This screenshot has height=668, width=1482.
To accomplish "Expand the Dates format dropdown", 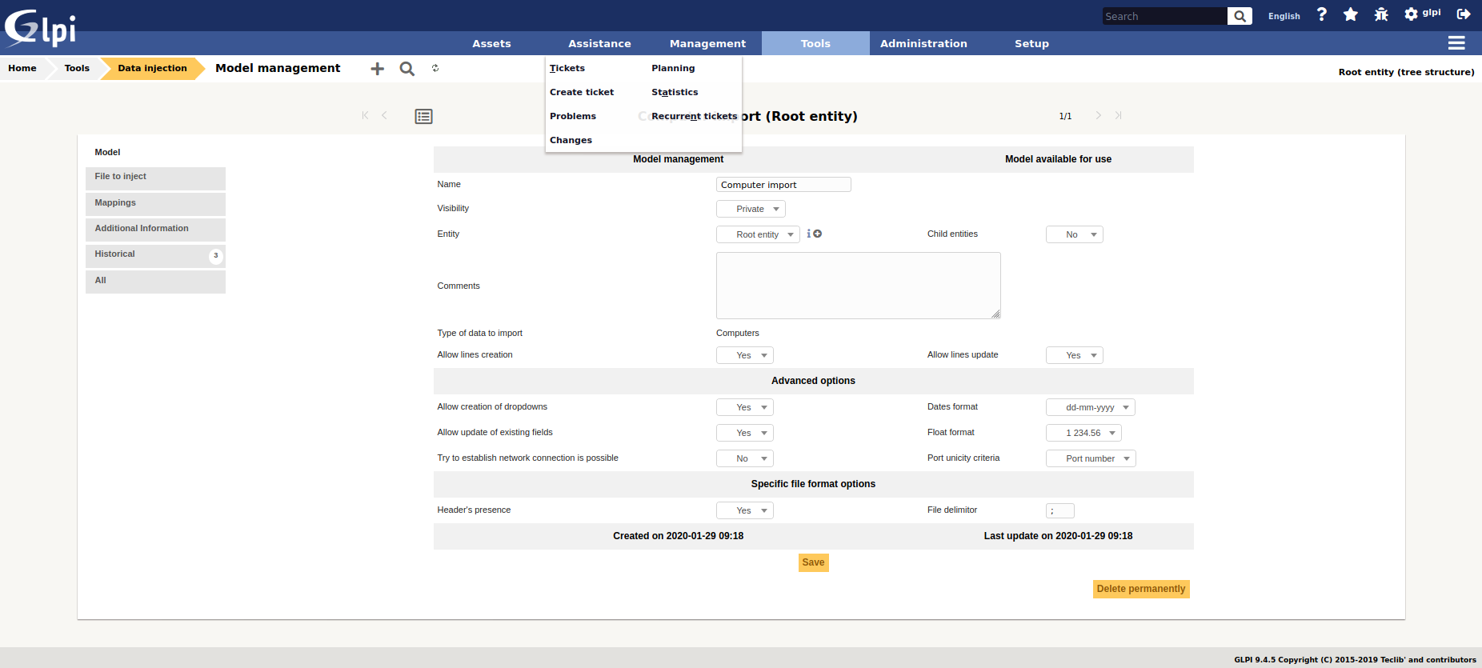I will pos(1090,407).
